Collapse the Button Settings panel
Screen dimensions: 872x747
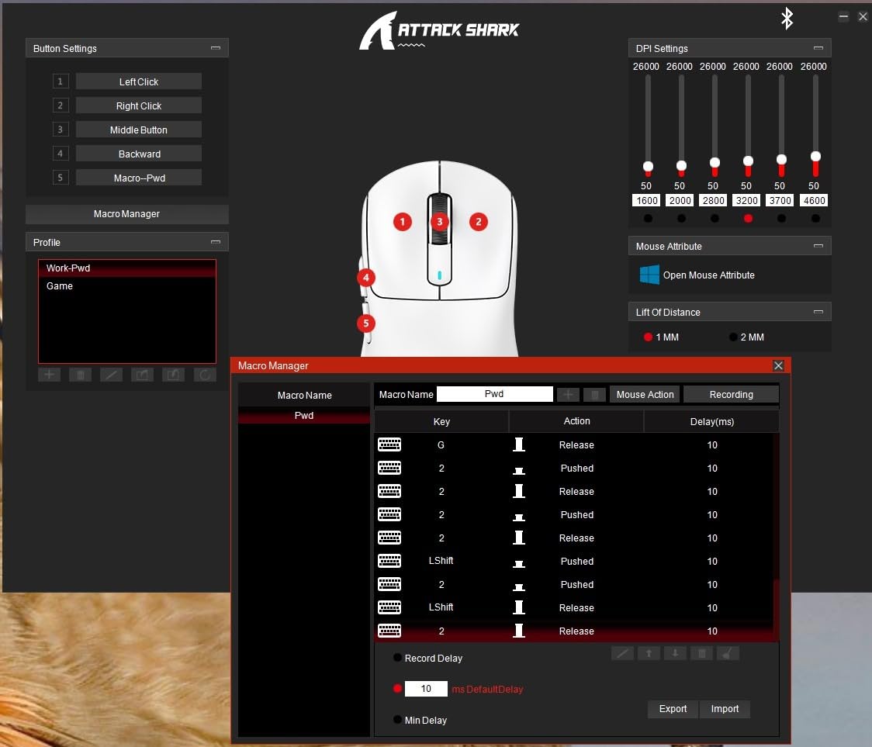coord(216,47)
